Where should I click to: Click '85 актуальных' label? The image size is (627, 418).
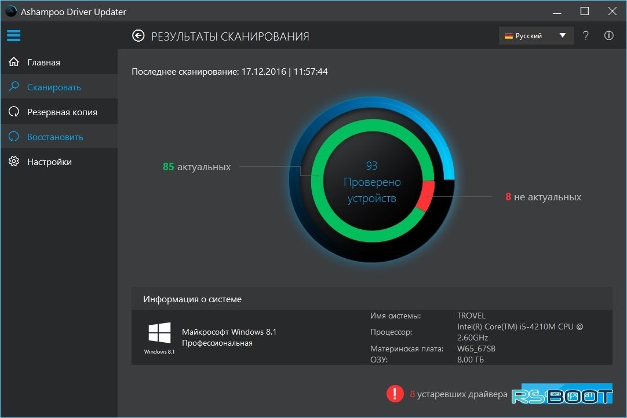[197, 167]
